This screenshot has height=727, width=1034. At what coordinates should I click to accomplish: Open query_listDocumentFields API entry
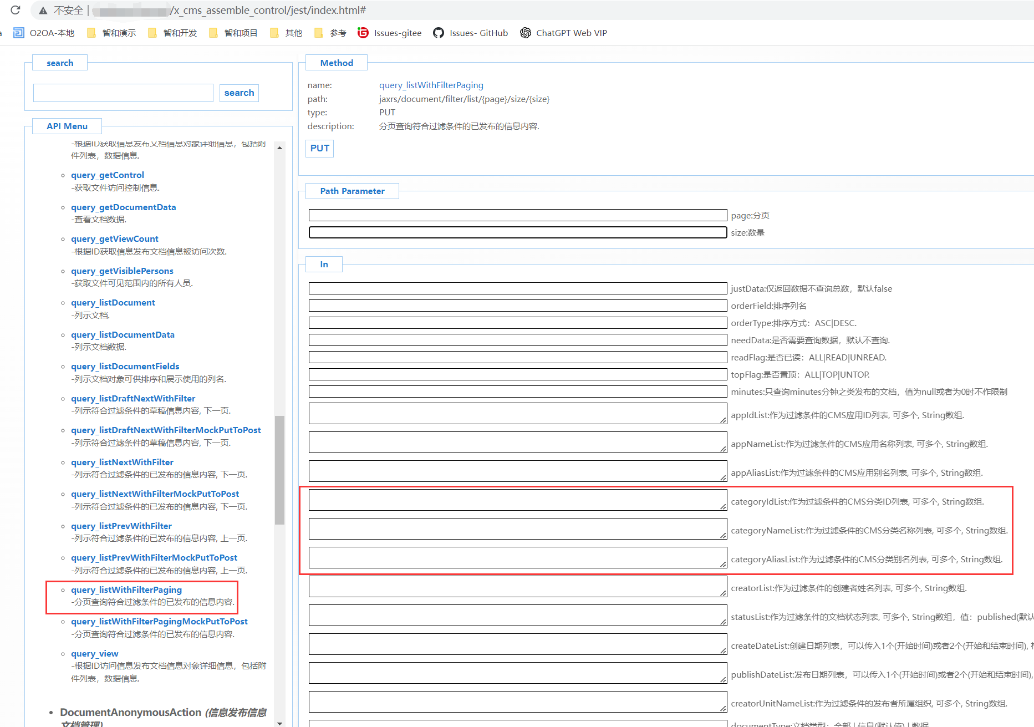[x=125, y=366]
